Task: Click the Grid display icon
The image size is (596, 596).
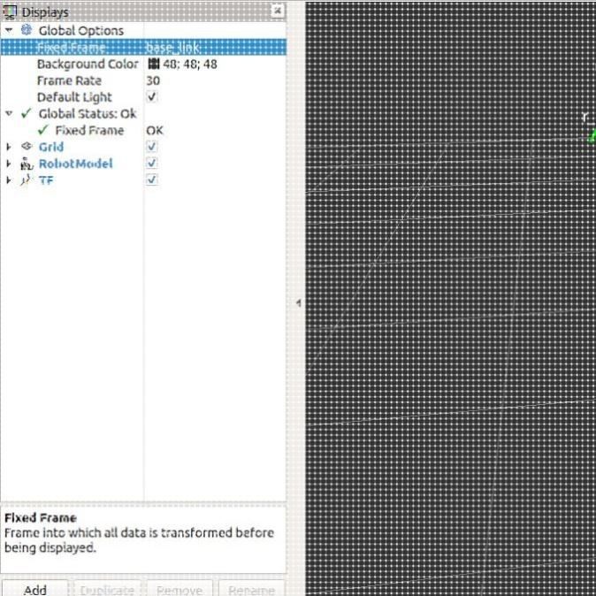Action: pos(27,146)
